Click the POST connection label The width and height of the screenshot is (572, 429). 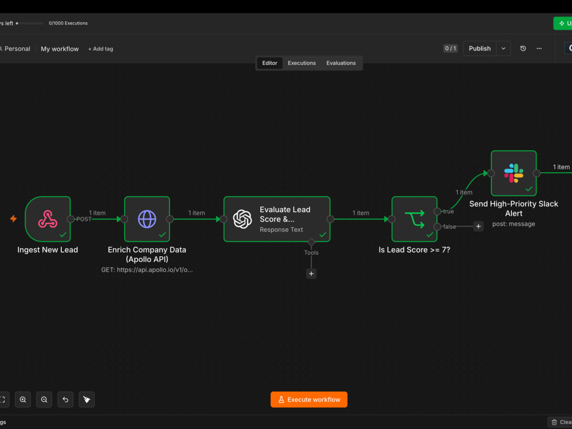click(84, 219)
